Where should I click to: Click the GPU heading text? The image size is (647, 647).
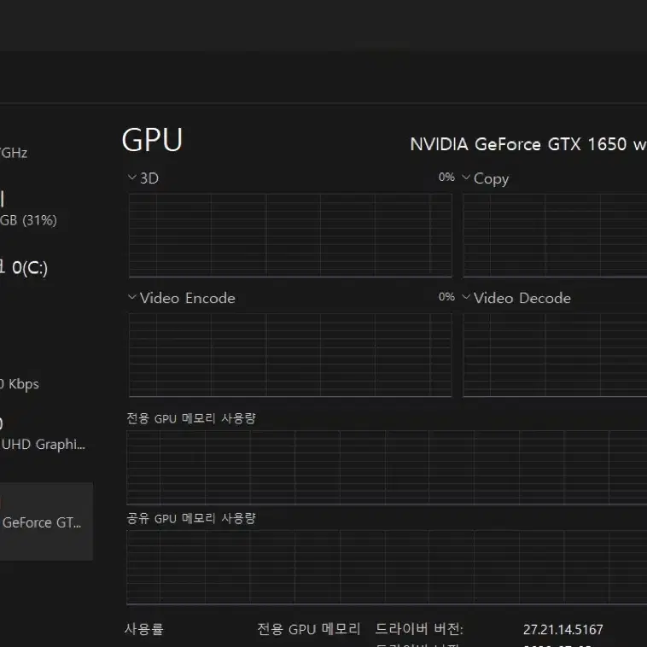pyautogui.click(x=152, y=140)
